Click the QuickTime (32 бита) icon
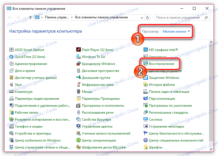 11,57
